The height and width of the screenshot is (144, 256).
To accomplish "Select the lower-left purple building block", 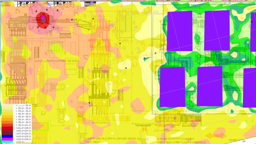I will click(x=172, y=87).
